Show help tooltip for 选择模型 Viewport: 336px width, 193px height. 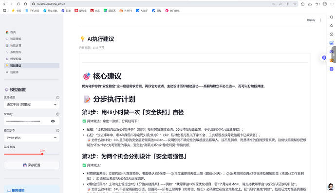57,97
